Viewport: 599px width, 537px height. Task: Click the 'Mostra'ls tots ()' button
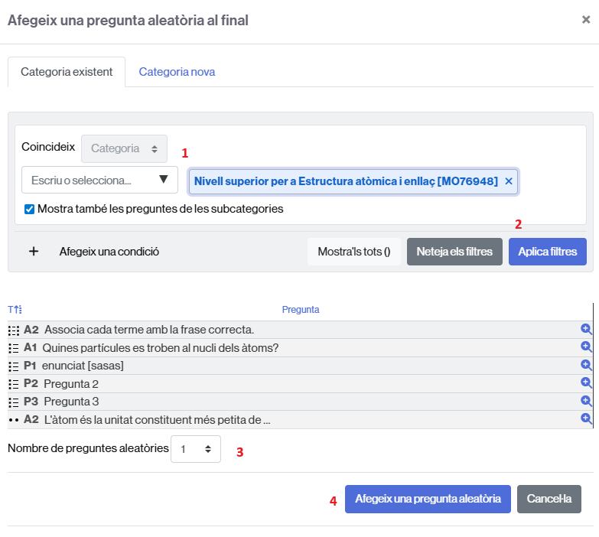(354, 252)
